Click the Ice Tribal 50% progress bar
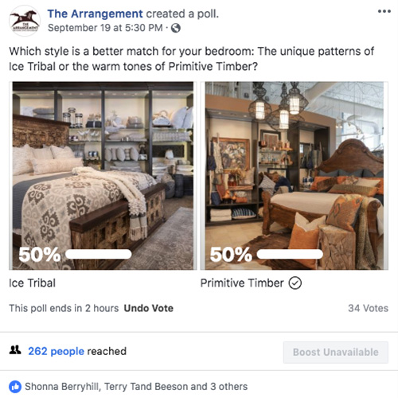Screen dimensions: 398x398 click(99, 254)
